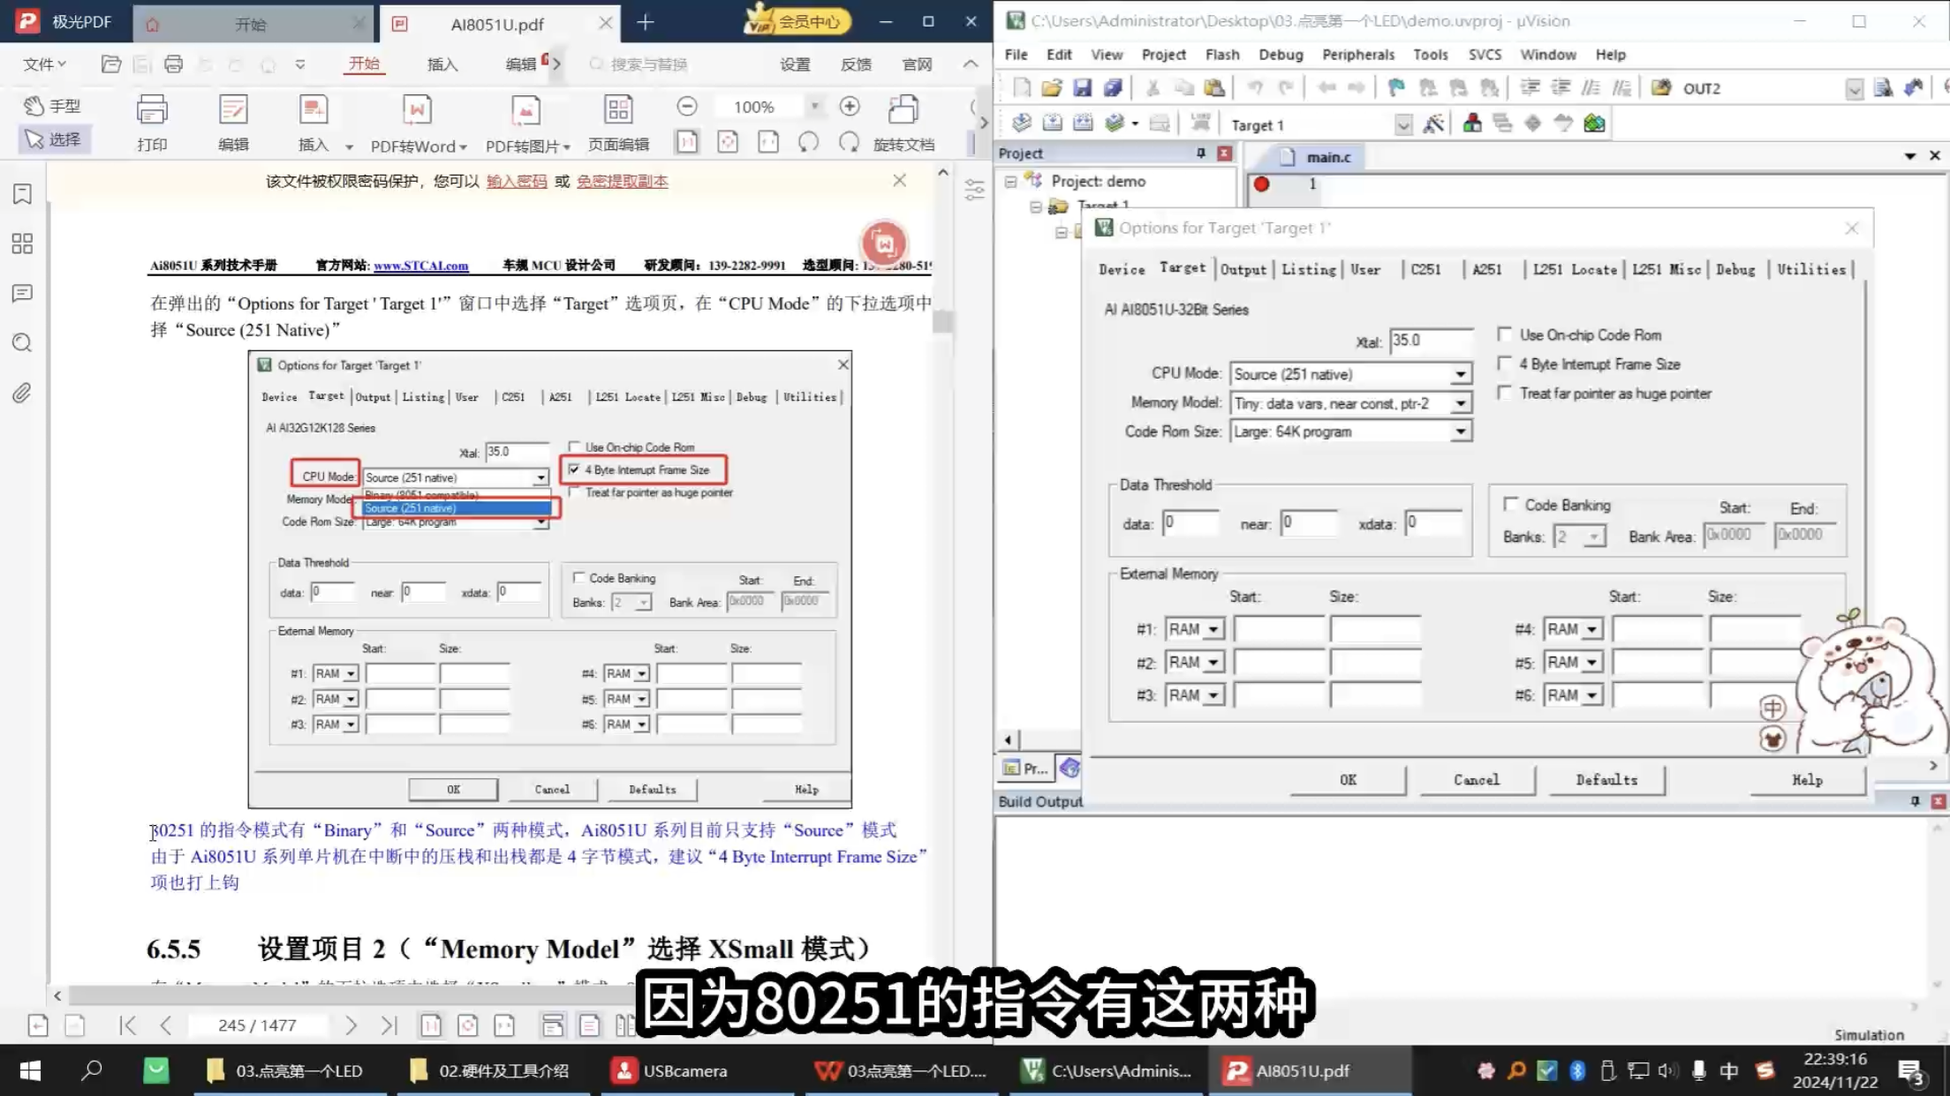Image resolution: width=1950 pixels, height=1096 pixels.
Task: Open the bookmark panel in PDF sidebar
Action: click(22, 194)
